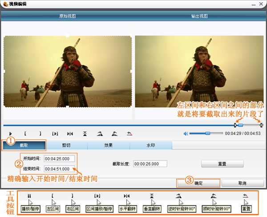
Task: Click the blue playhead on the timeline
Action: tap(240, 125)
